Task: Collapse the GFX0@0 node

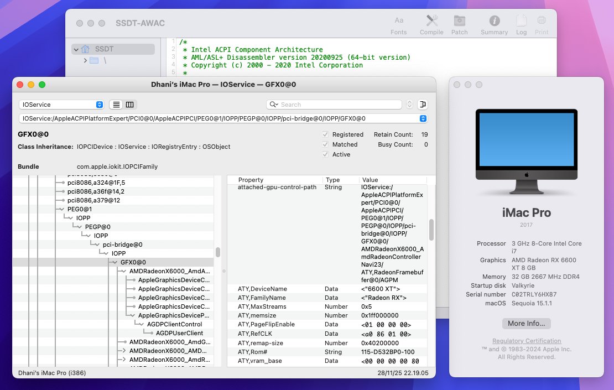Action: coord(115,262)
